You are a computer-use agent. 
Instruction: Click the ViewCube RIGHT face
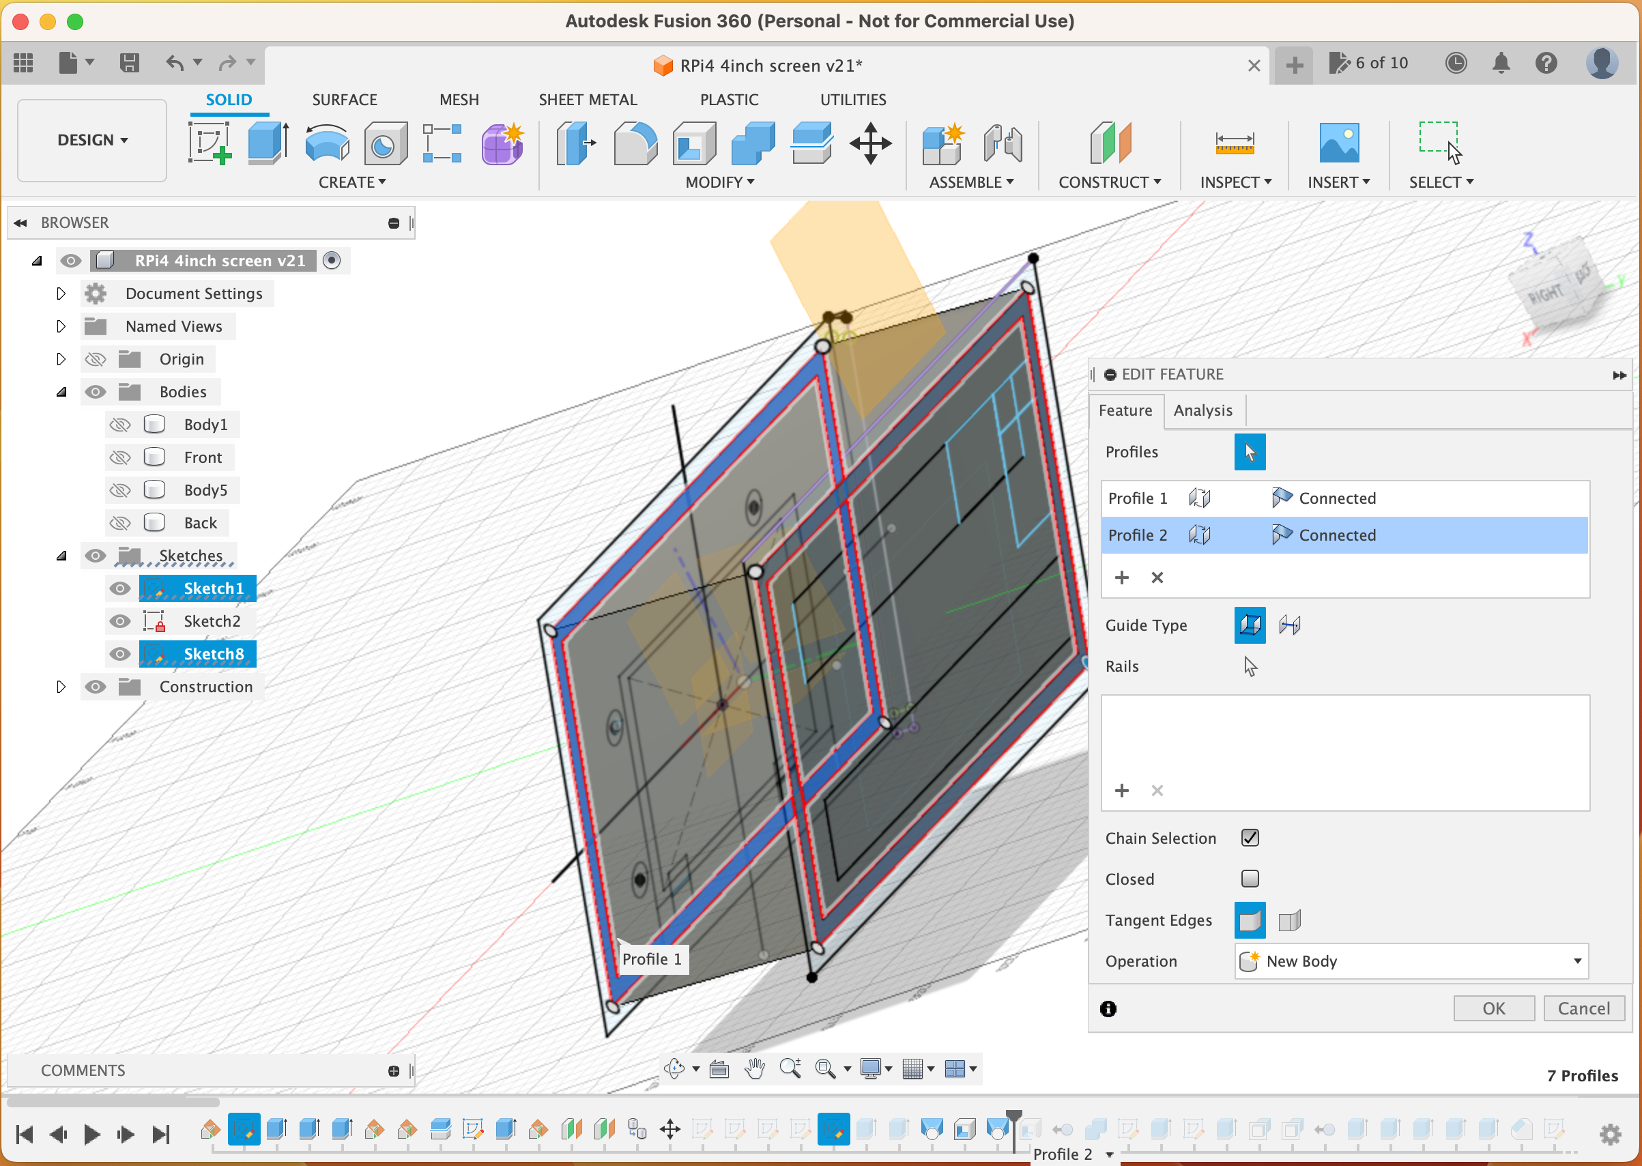point(1544,294)
